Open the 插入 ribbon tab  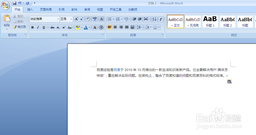pos(30,10)
